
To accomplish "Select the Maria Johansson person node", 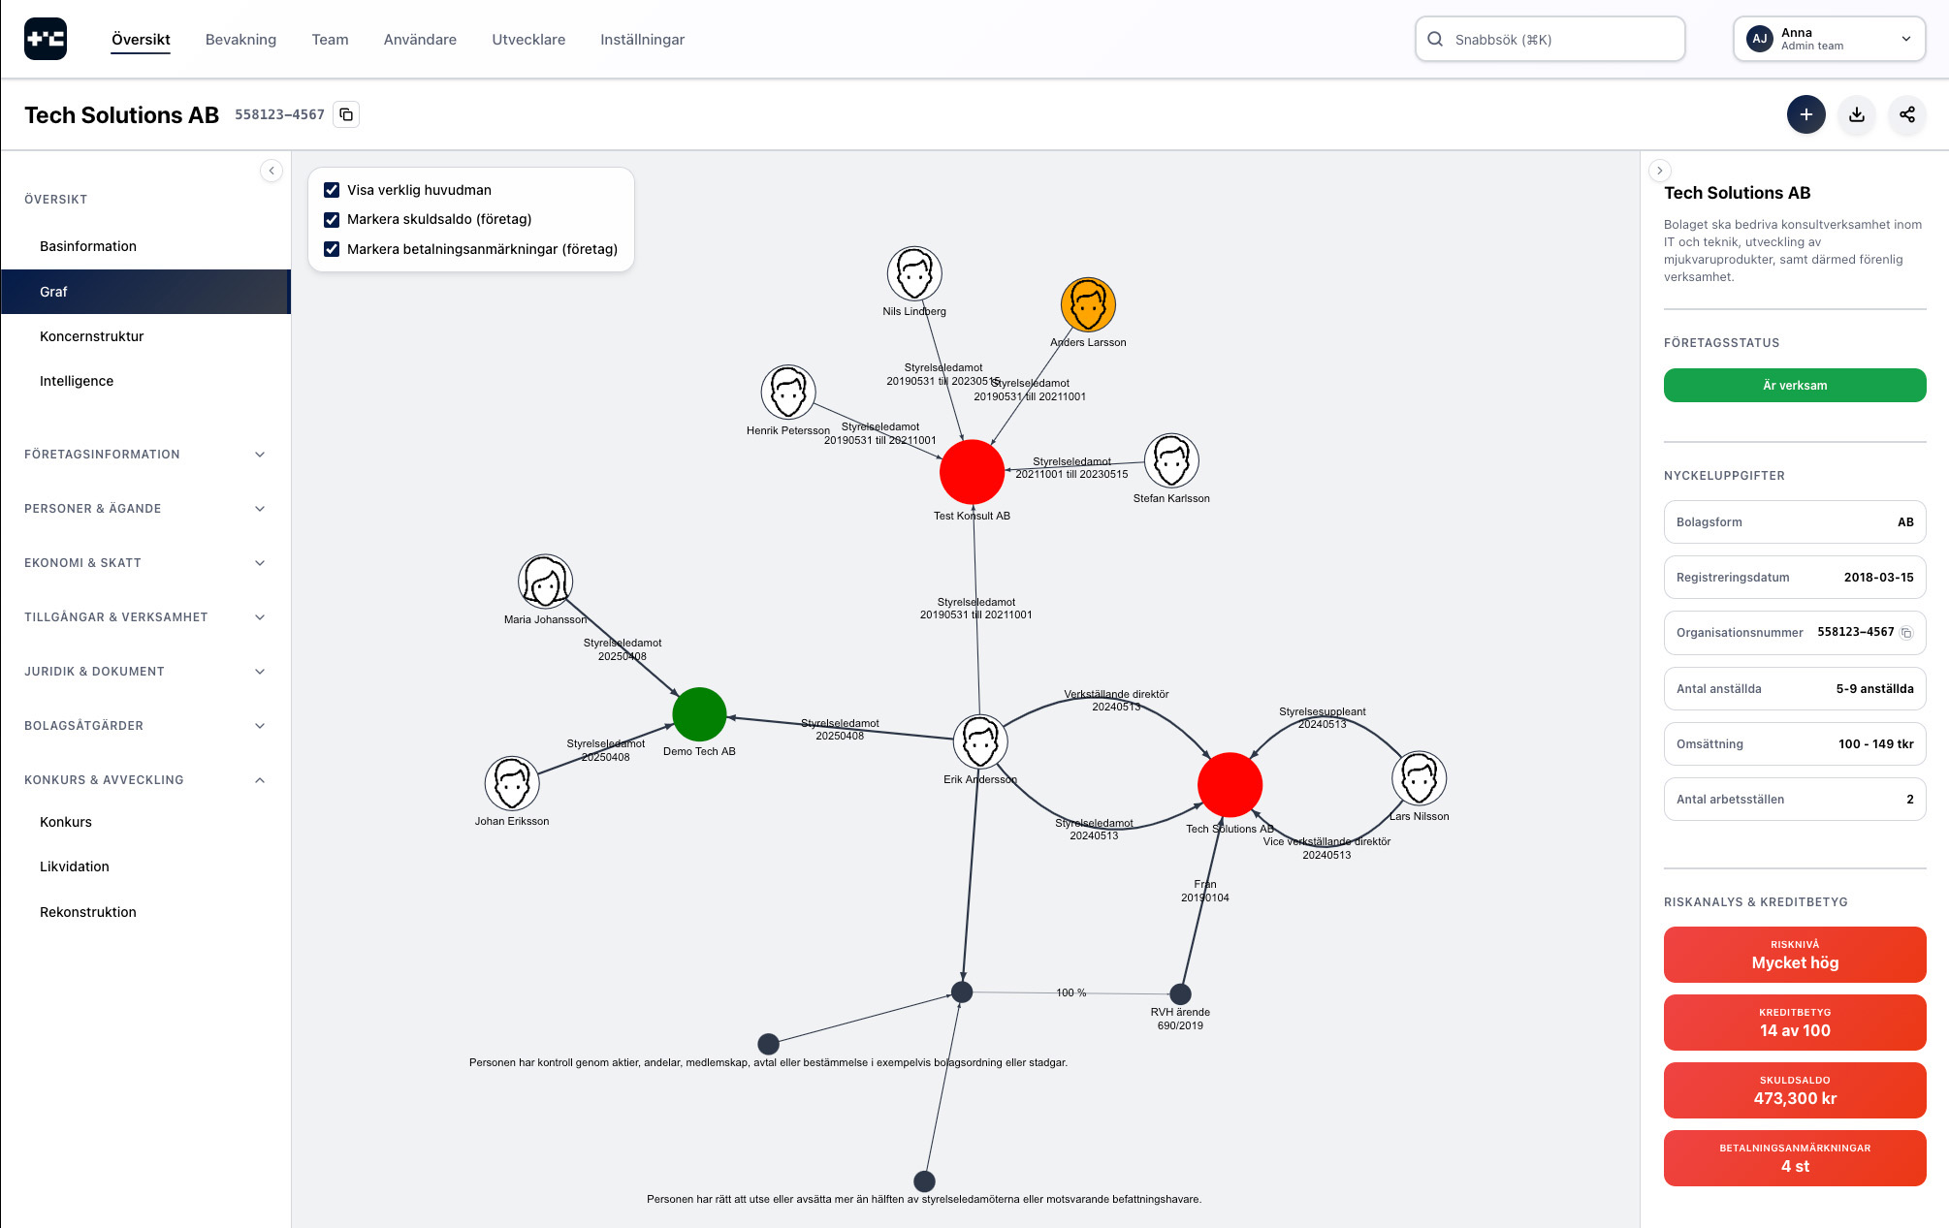I will (x=545, y=582).
